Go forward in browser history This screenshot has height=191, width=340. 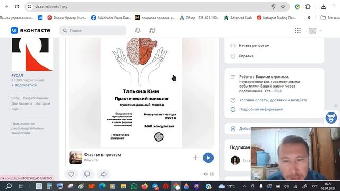point(6,7)
